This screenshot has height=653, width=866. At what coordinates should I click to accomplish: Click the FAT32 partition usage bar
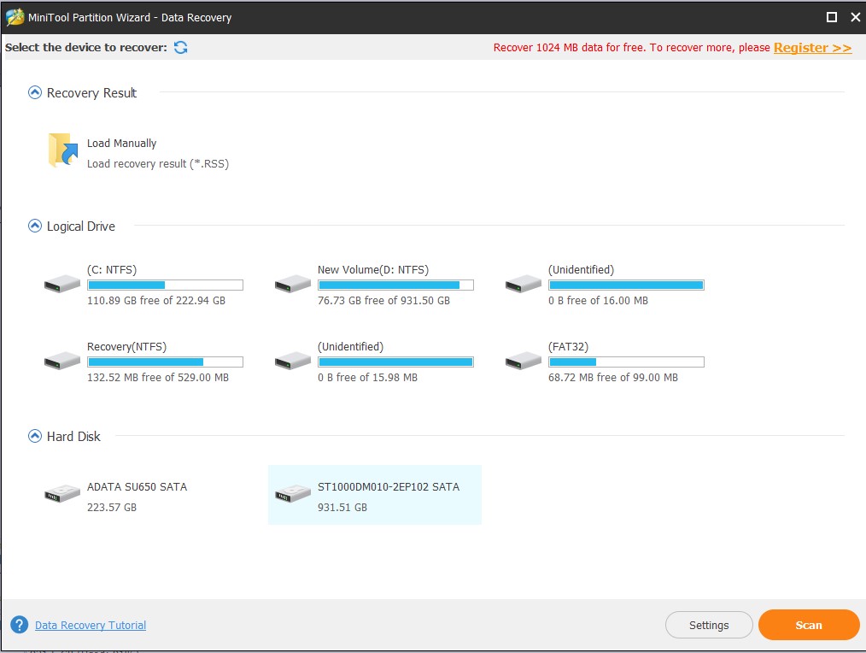(626, 362)
